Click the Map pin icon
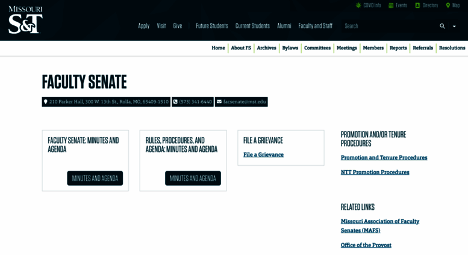Image resolution: width=468 pixels, height=255 pixels. pos(448,5)
